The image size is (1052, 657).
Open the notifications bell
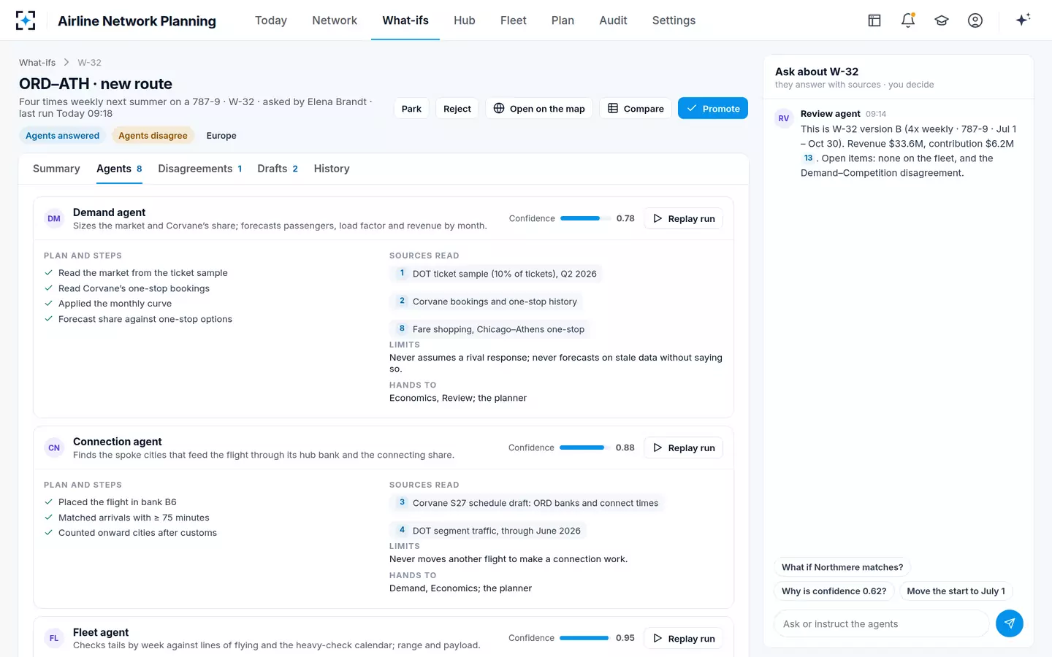(x=908, y=20)
